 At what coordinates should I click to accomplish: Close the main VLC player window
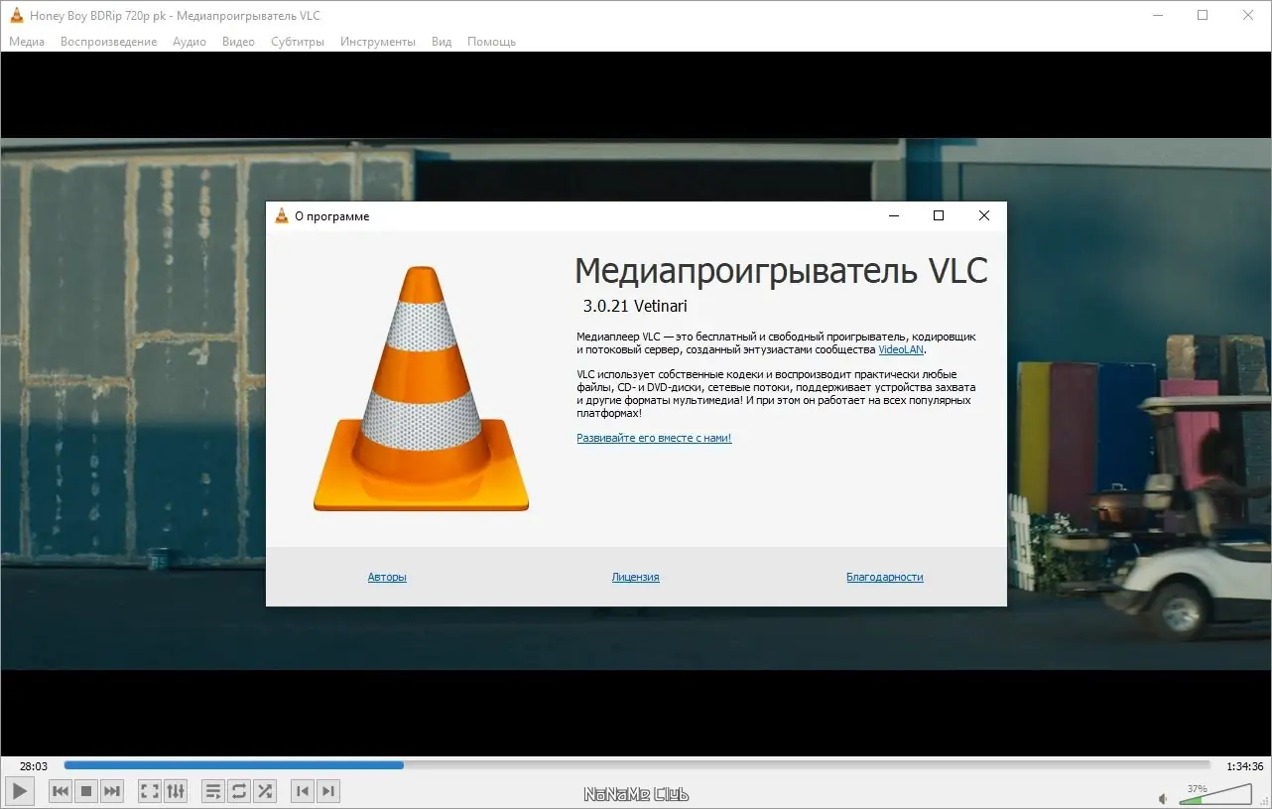point(1248,15)
